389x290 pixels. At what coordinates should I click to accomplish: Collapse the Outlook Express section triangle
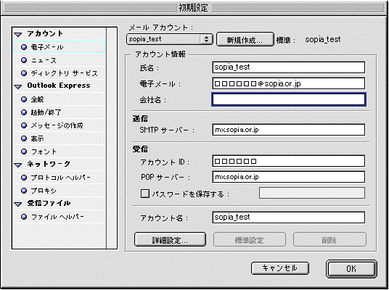18,86
